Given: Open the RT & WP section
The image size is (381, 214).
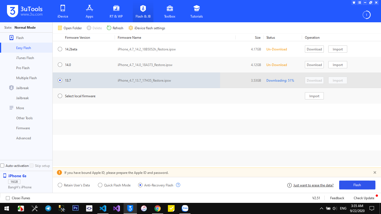Looking at the screenshot, I should [x=116, y=11].
